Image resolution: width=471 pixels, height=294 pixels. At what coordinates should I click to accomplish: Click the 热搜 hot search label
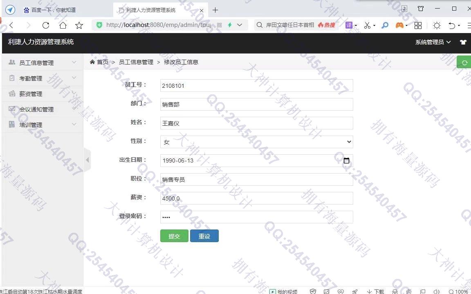pyautogui.click(x=327, y=25)
